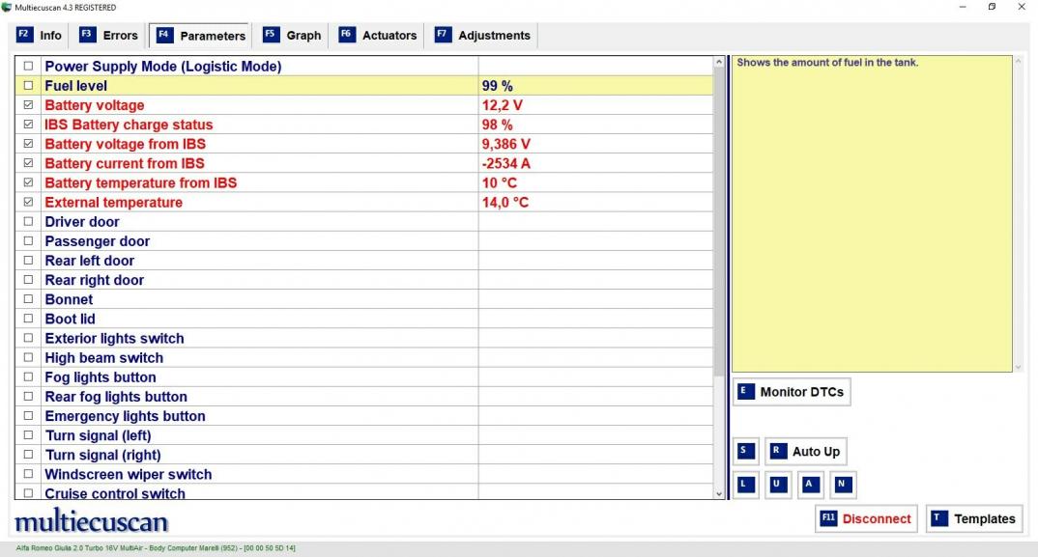Check the Passenger door checkbox

[x=28, y=240]
